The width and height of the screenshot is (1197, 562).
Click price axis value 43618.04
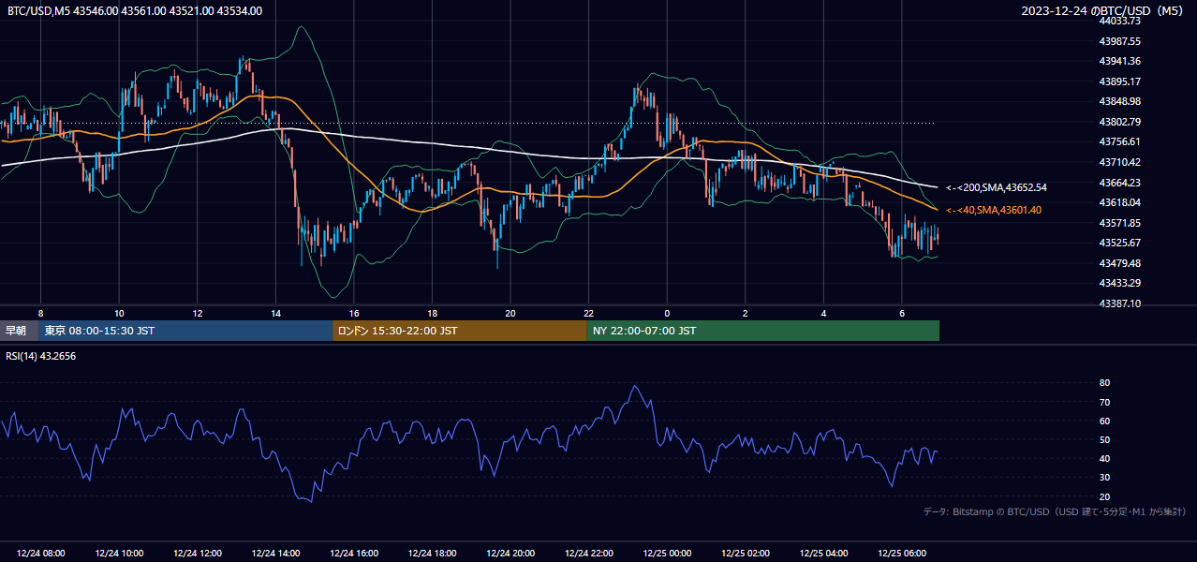(1119, 202)
